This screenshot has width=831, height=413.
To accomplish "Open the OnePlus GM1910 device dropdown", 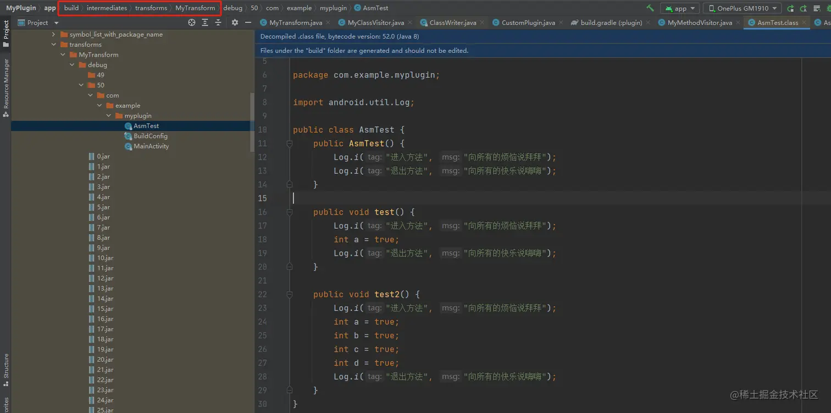I will pos(742,8).
